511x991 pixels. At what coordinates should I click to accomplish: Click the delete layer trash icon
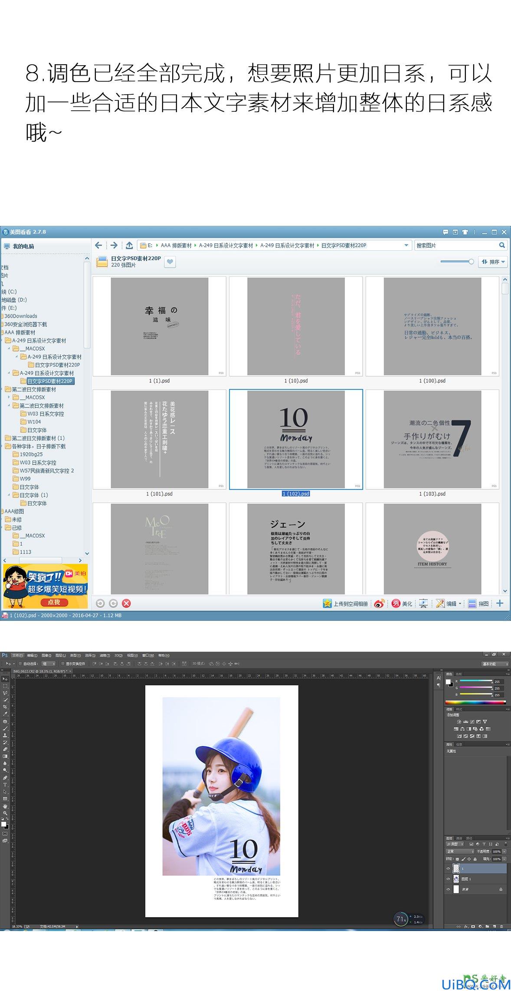(x=501, y=926)
